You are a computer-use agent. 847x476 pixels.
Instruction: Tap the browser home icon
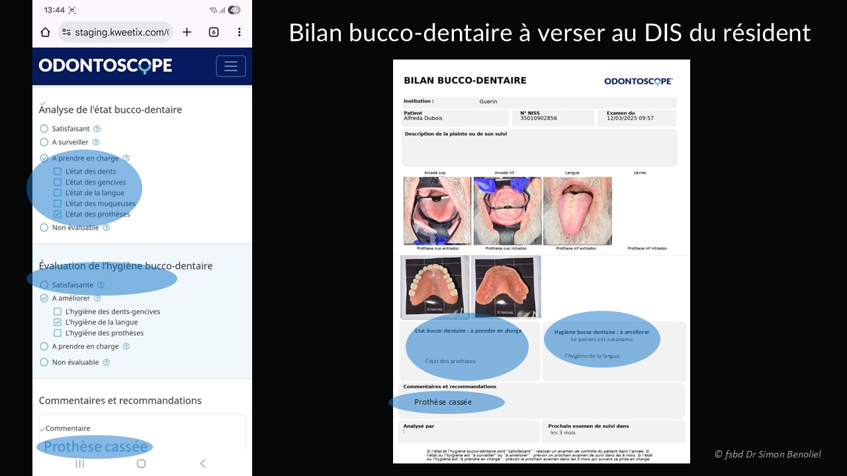(45, 32)
